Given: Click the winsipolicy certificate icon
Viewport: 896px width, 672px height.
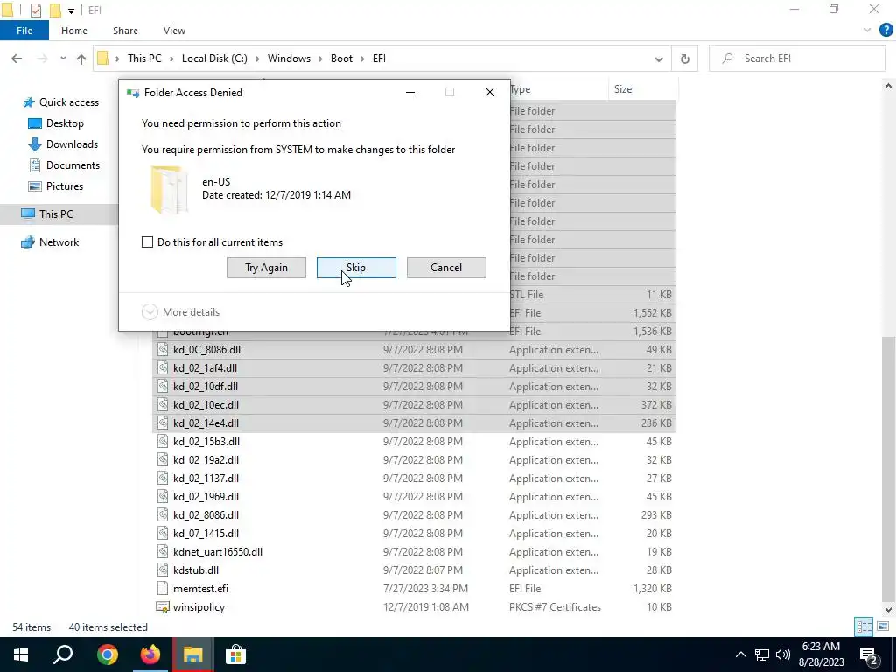Looking at the screenshot, I should [x=163, y=607].
